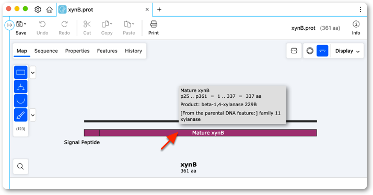Open a new tab with plus button

(159, 9)
